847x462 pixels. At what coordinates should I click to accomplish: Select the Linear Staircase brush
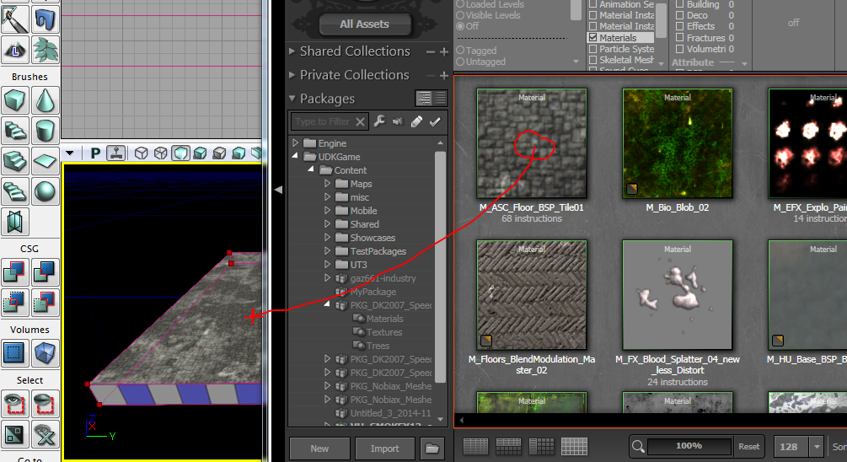click(x=15, y=161)
